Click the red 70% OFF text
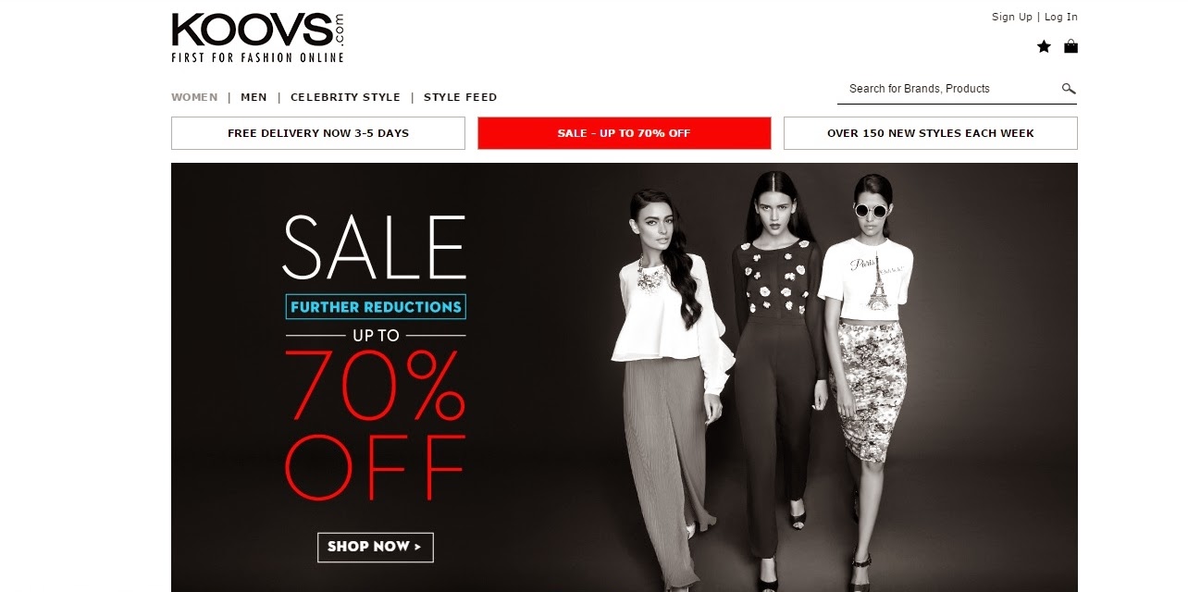 pos(375,425)
